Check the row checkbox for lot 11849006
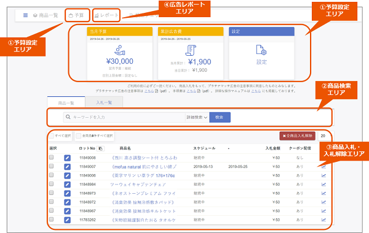This screenshot has height=233, width=369. pos(51,175)
